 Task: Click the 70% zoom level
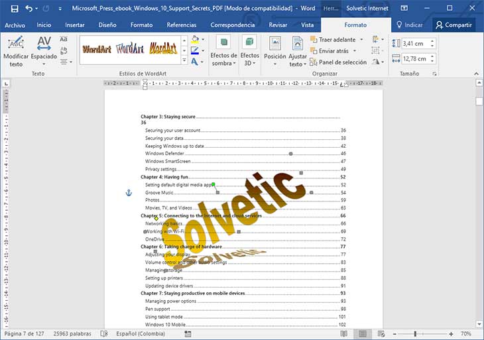click(466, 334)
